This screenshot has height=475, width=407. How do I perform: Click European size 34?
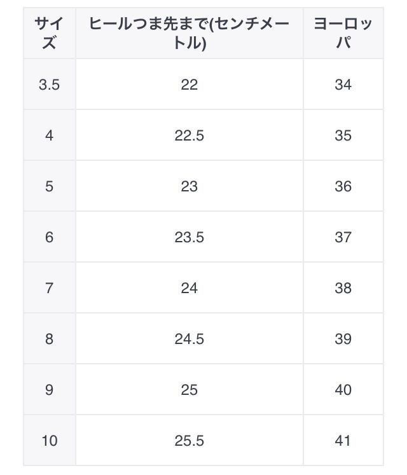(x=343, y=85)
